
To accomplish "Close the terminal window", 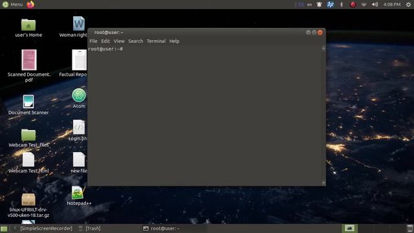I will [x=320, y=32].
